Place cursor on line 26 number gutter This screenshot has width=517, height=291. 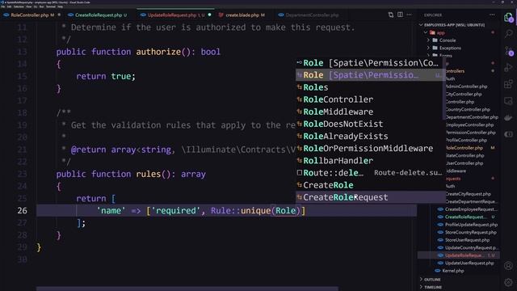(x=22, y=210)
